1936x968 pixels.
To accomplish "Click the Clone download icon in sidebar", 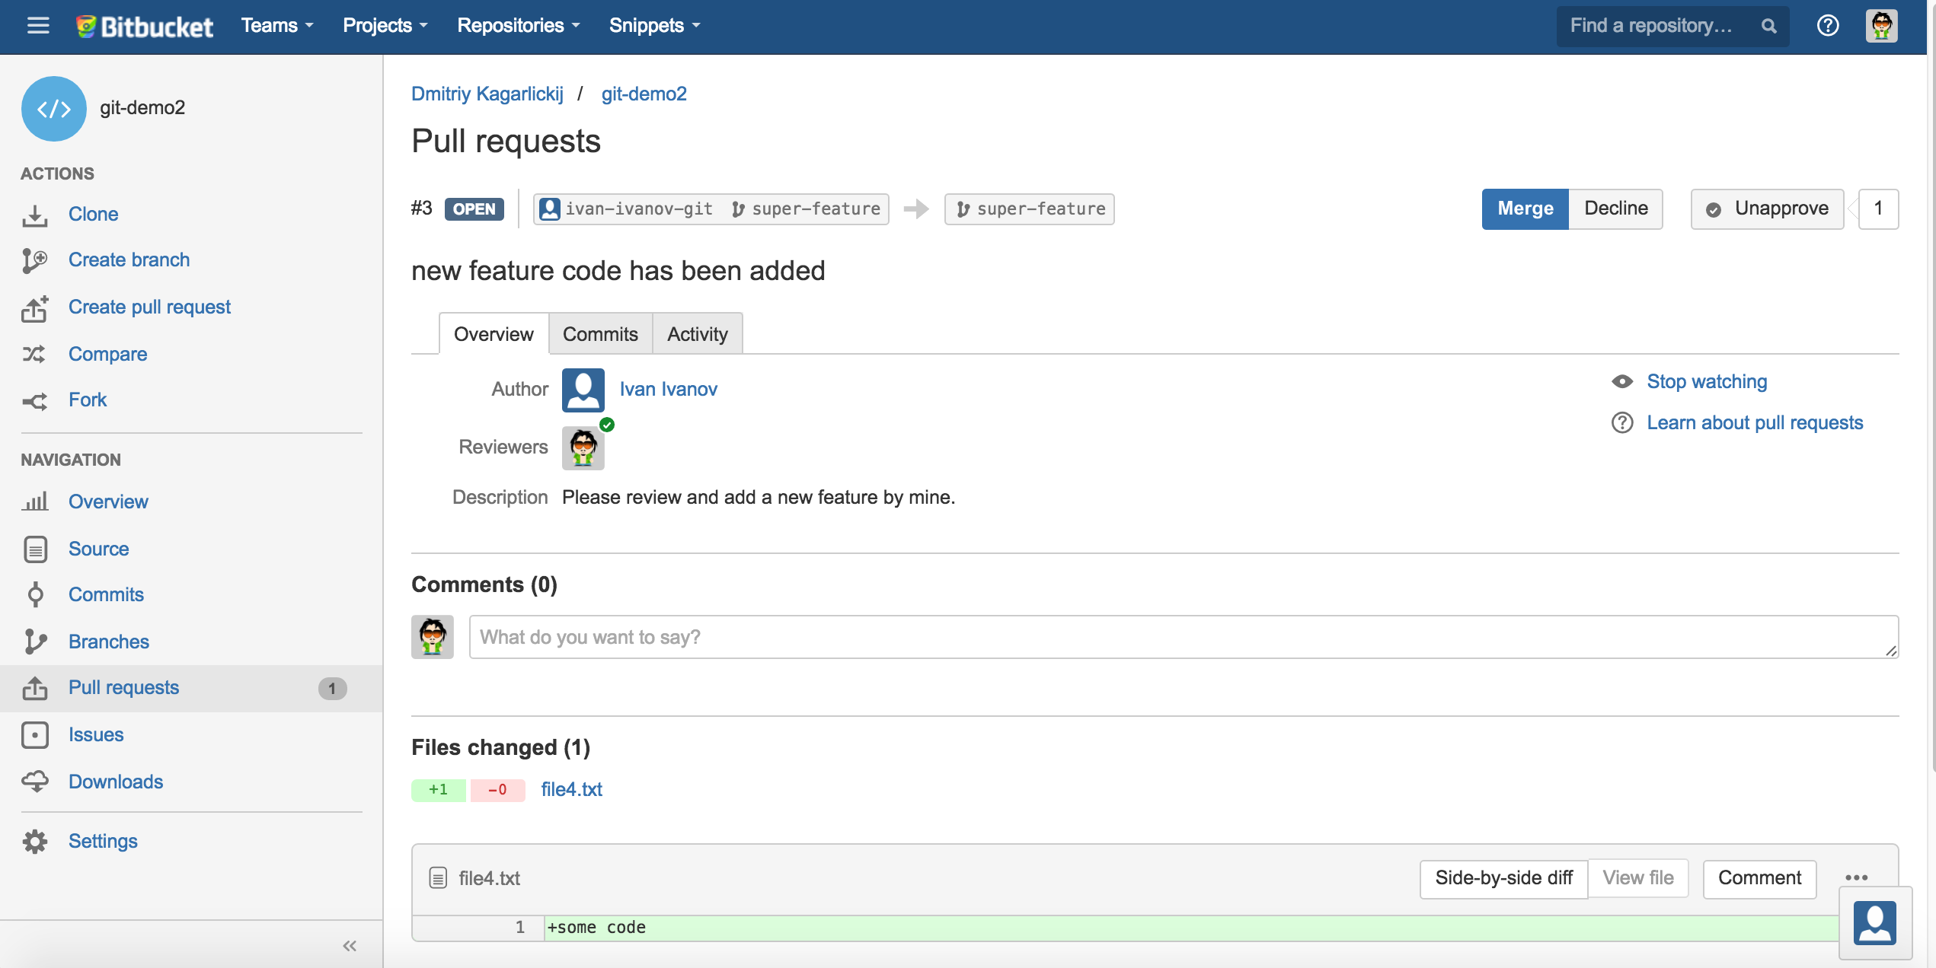I will tap(34, 215).
